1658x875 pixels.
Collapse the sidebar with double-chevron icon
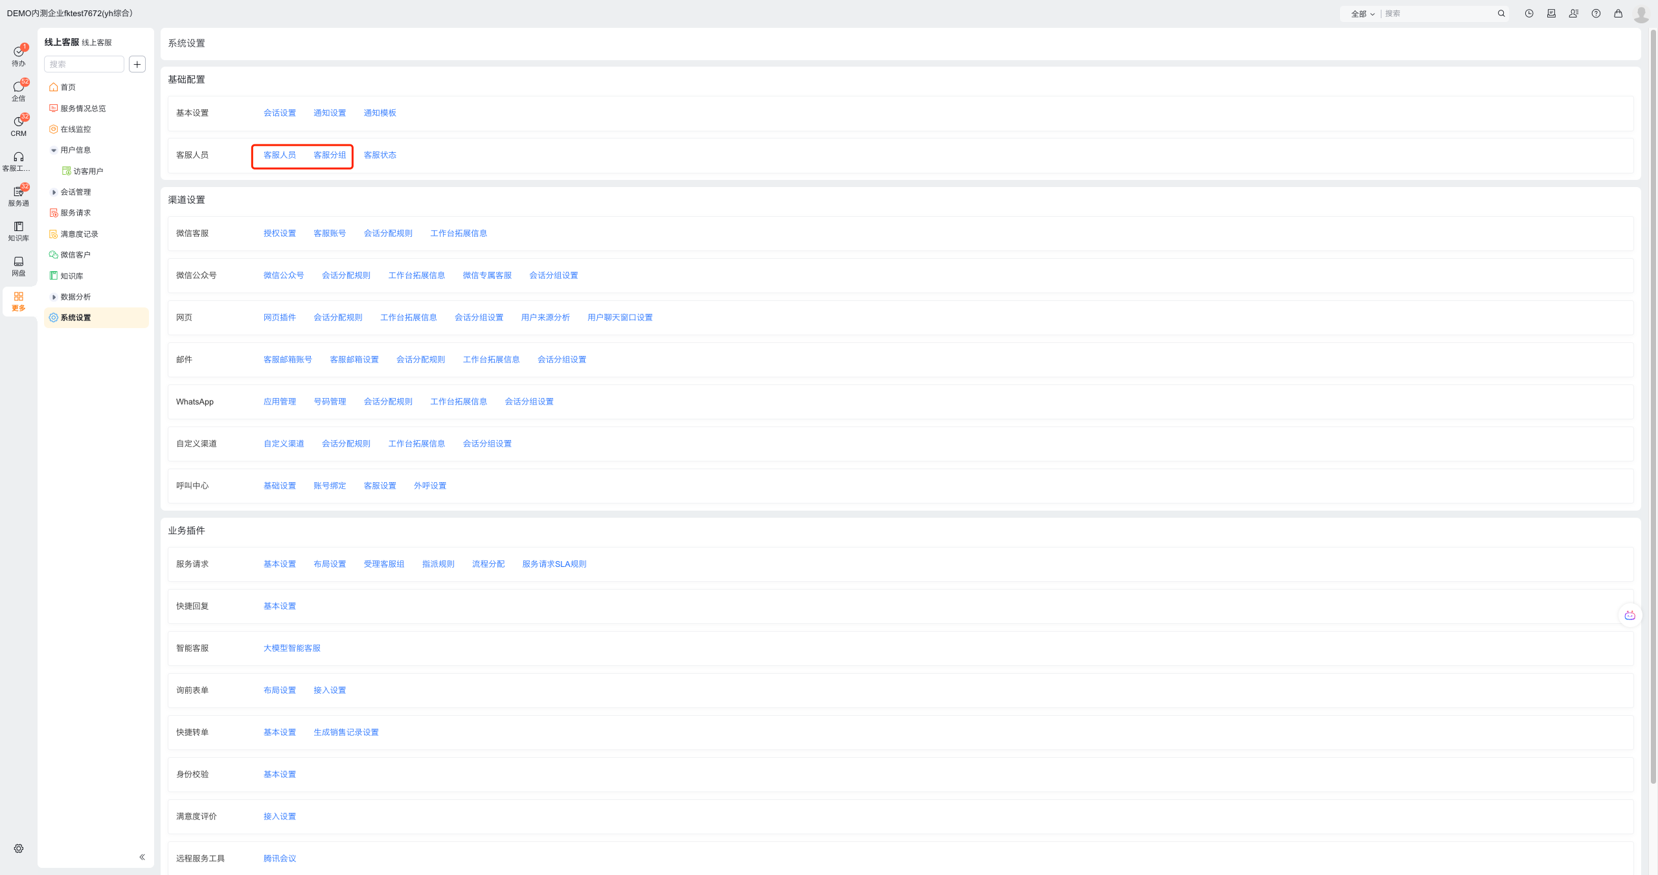tap(142, 857)
